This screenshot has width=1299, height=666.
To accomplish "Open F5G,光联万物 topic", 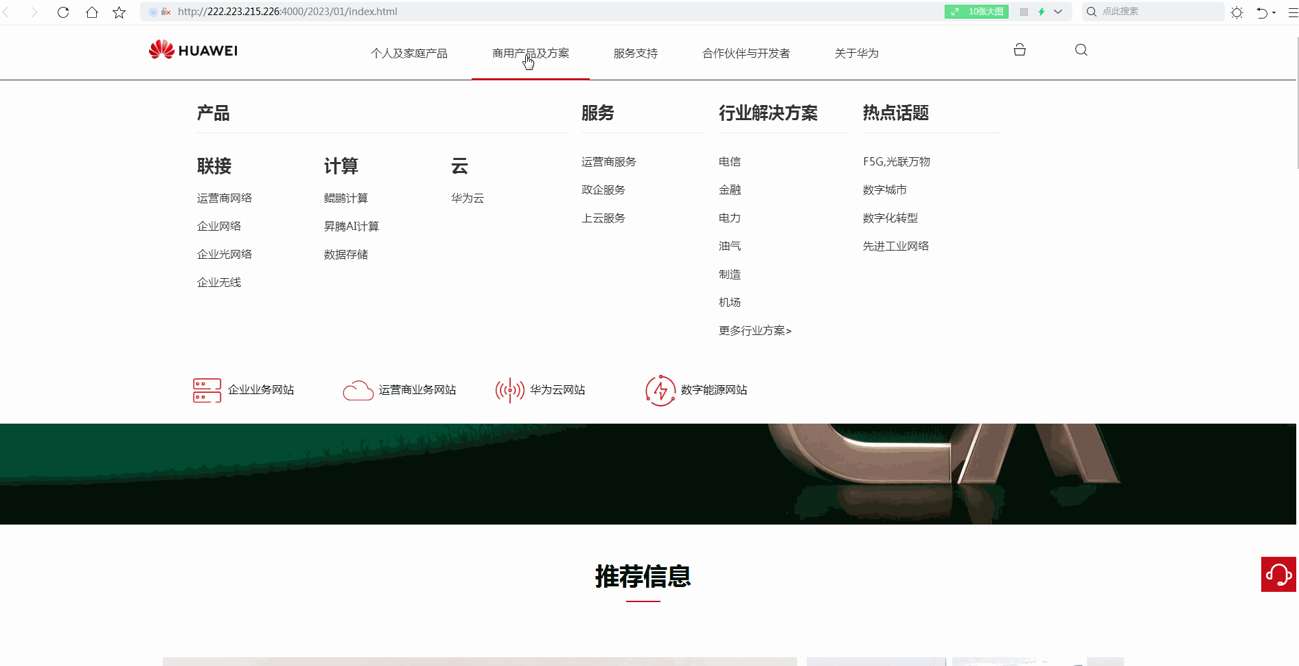I will point(897,161).
